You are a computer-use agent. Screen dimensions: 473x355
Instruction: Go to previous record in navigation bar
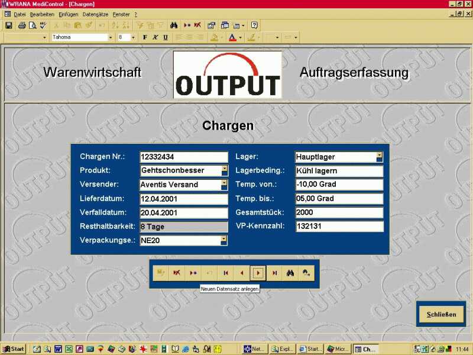(x=242, y=273)
